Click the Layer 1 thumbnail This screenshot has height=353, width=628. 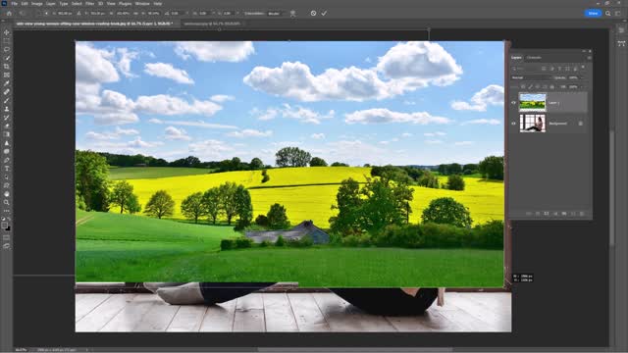pos(532,102)
